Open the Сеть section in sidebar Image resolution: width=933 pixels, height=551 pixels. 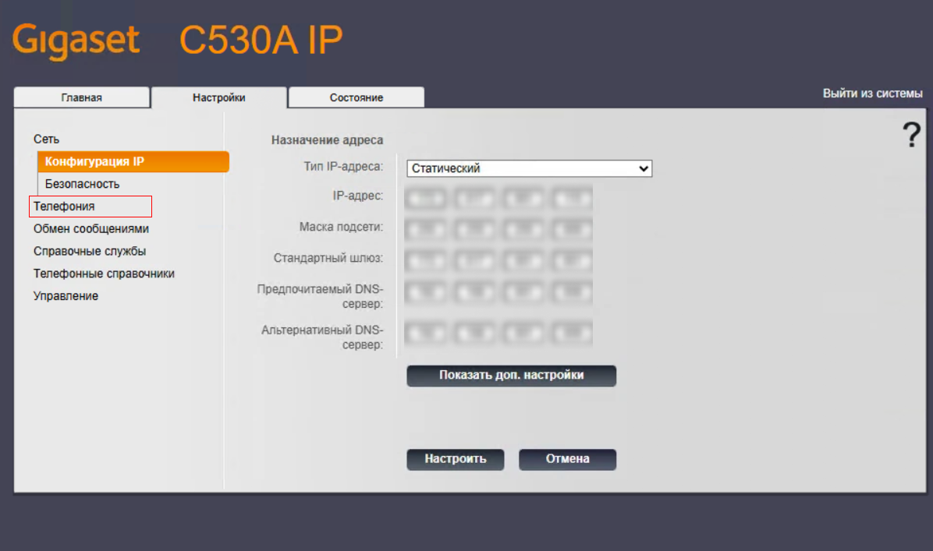[46, 139]
